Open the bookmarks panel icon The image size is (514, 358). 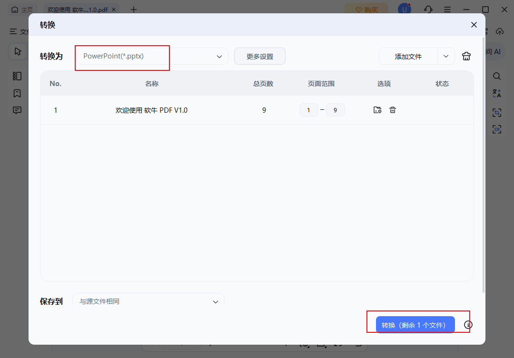17,93
